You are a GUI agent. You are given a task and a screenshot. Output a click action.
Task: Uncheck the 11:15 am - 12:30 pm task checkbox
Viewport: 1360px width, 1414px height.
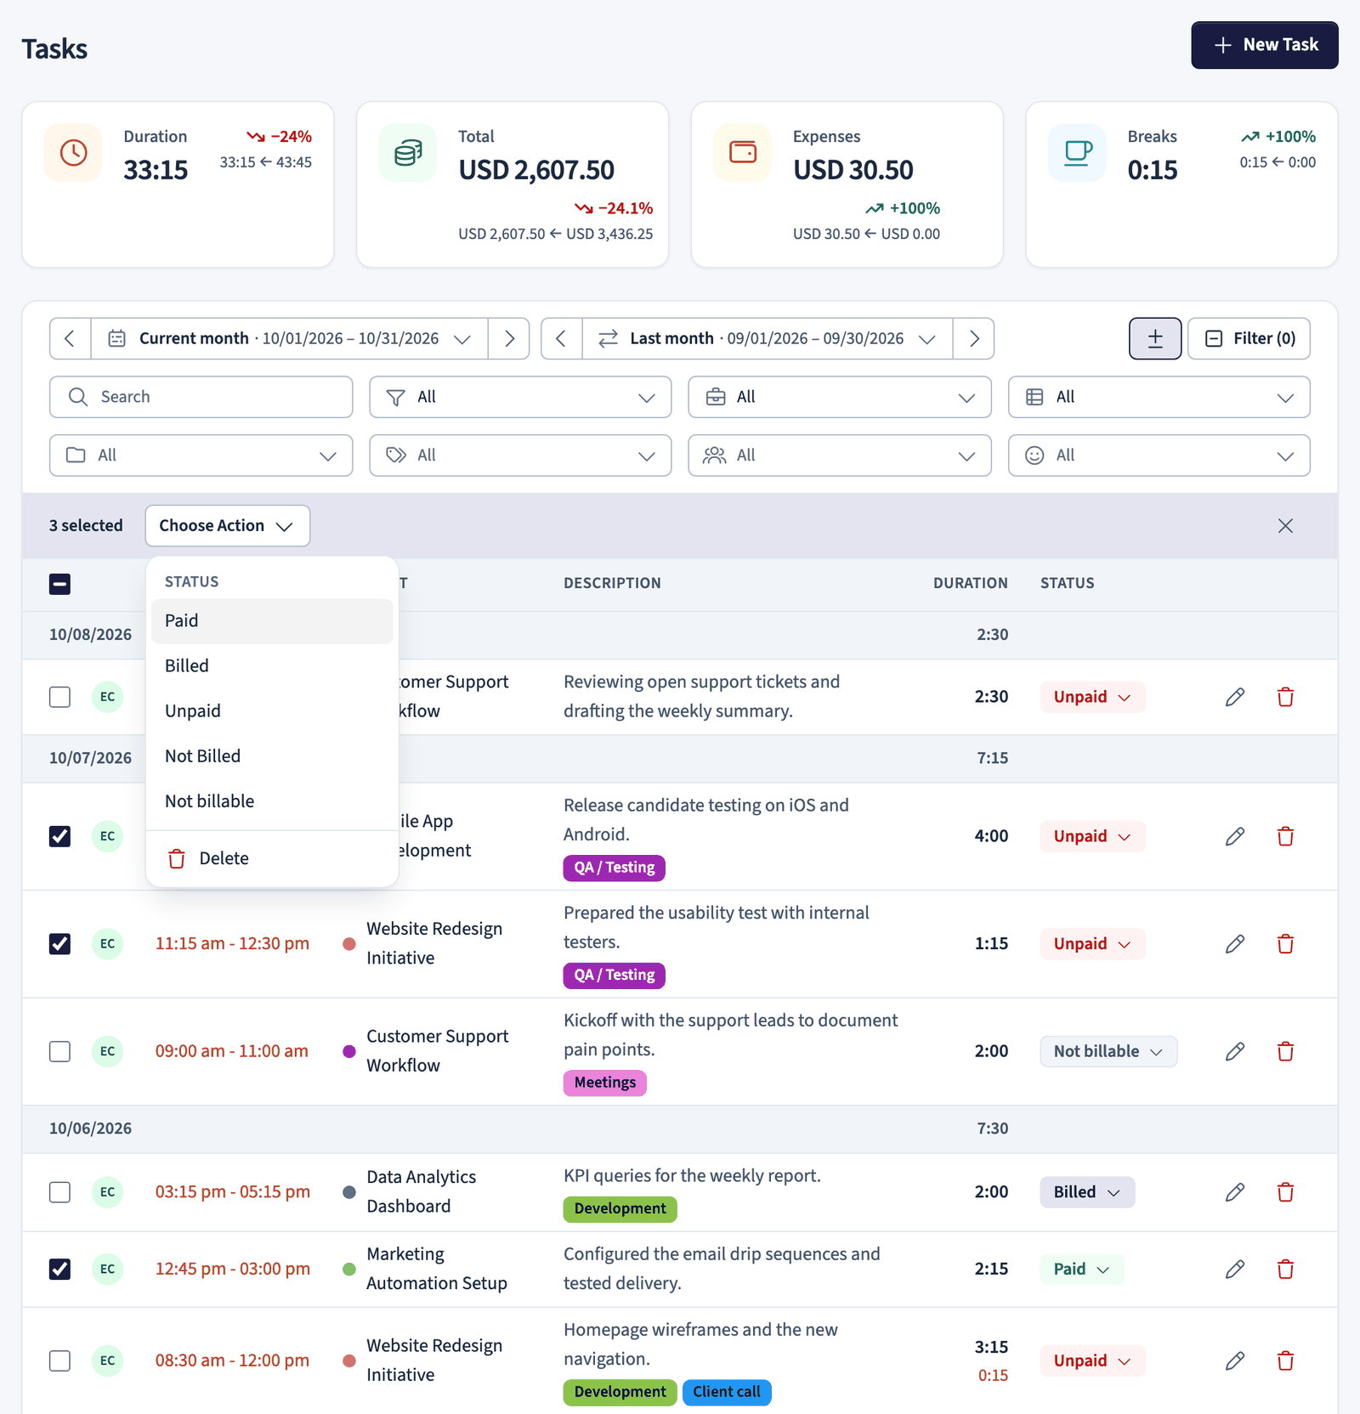click(59, 944)
